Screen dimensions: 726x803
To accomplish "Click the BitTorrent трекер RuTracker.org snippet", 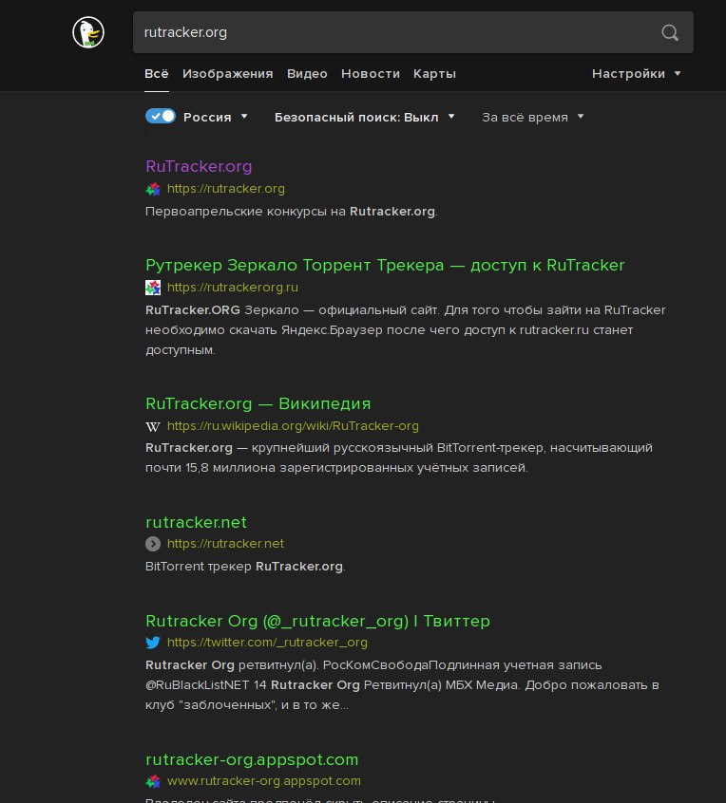I will 245,567.
